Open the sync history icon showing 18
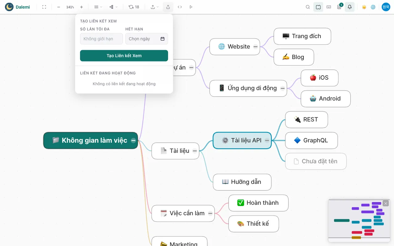 pos(134,7)
